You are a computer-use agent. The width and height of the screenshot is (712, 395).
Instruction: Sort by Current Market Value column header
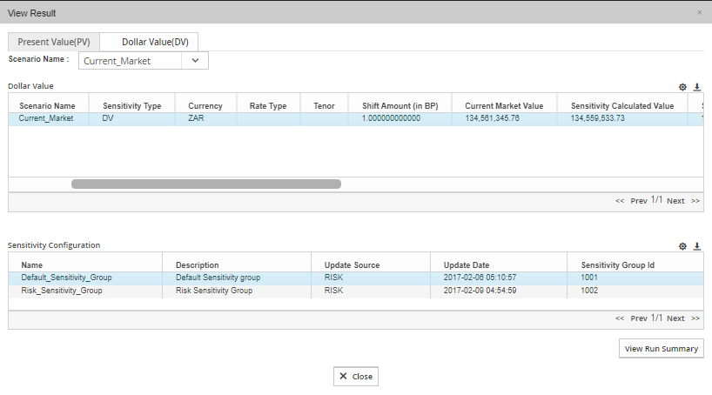[x=504, y=105]
